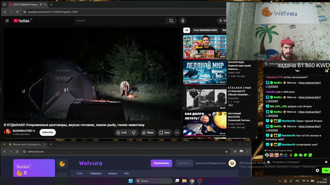Bookmark welvura13.com with the star icon
Screen dimensions: 330x185
(226, 152)
